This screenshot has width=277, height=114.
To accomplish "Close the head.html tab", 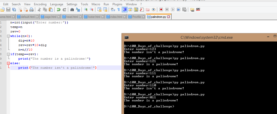I will [80, 17].
